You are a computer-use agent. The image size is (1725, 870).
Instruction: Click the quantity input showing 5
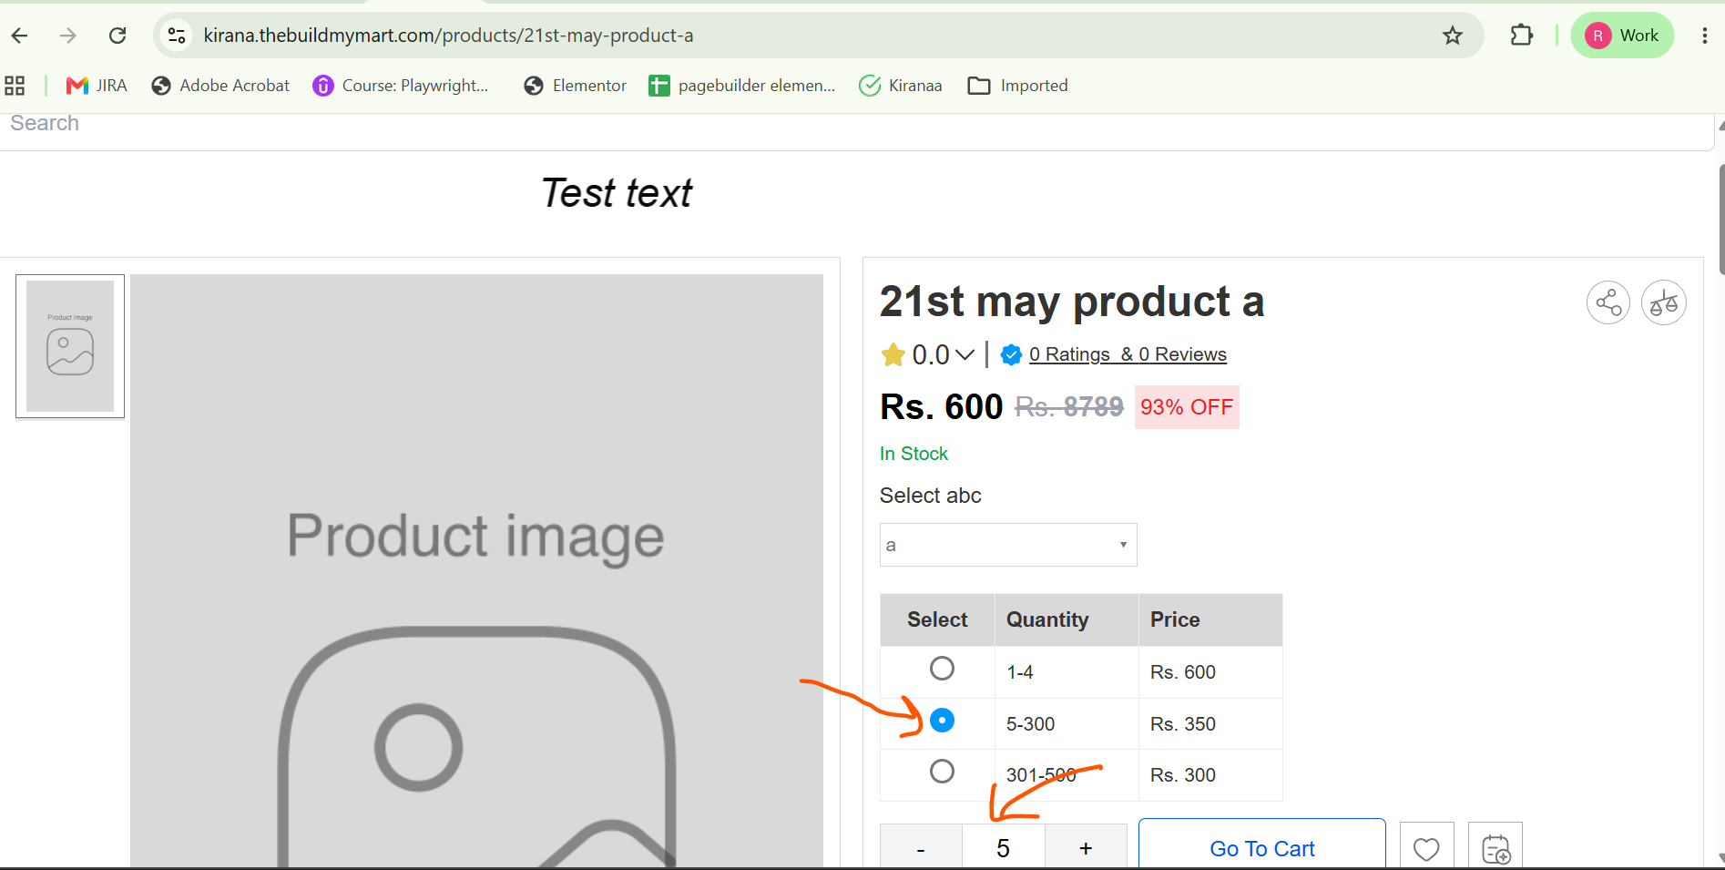coord(1004,846)
